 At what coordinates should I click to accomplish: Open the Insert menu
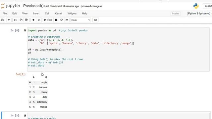tap(36, 14)
